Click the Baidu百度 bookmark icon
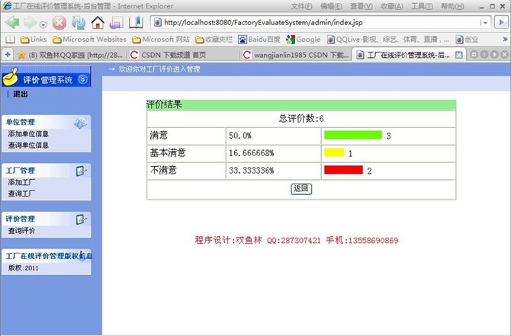This screenshot has height=336, width=511. pos(243,39)
